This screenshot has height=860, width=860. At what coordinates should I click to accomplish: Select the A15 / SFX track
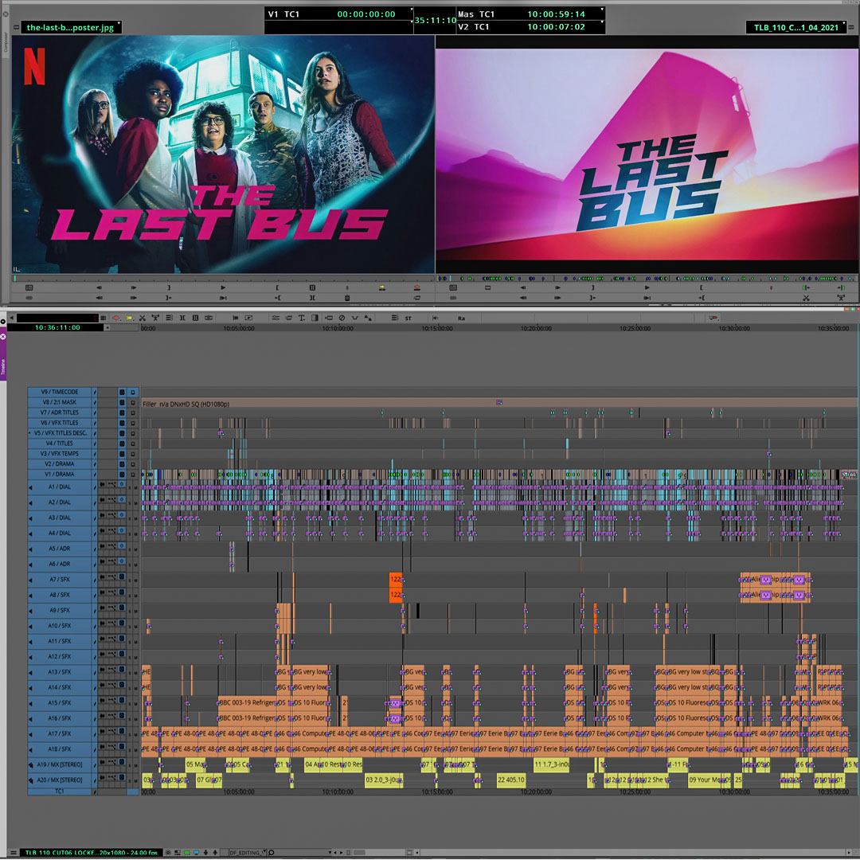60,703
